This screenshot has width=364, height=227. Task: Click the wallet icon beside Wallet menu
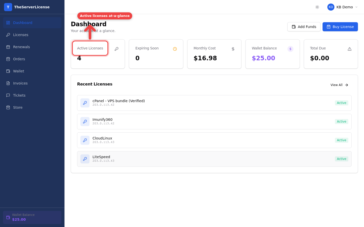8,71
